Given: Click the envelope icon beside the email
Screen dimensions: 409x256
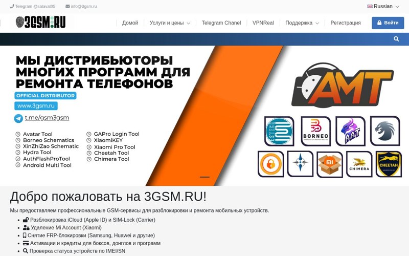Looking at the screenshot, I should coord(67,6).
